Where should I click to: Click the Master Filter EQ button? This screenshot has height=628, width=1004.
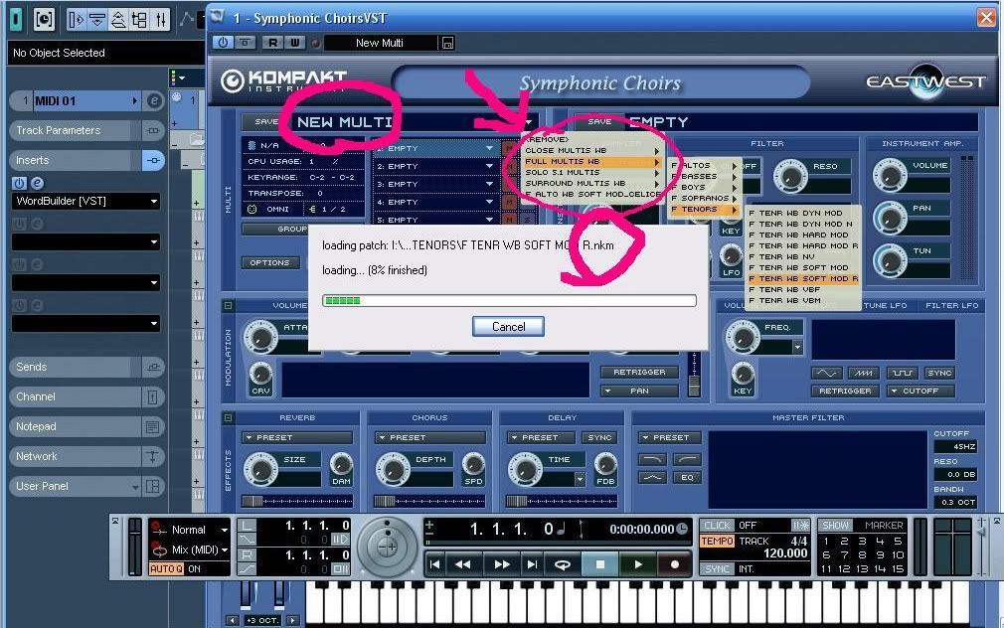pyautogui.click(x=687, y=478)
